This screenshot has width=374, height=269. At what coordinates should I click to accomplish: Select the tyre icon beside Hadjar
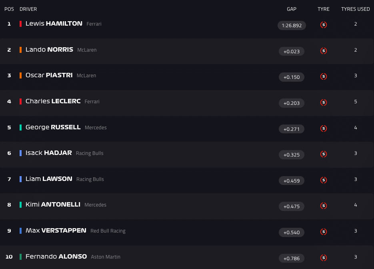pos(324,154)
